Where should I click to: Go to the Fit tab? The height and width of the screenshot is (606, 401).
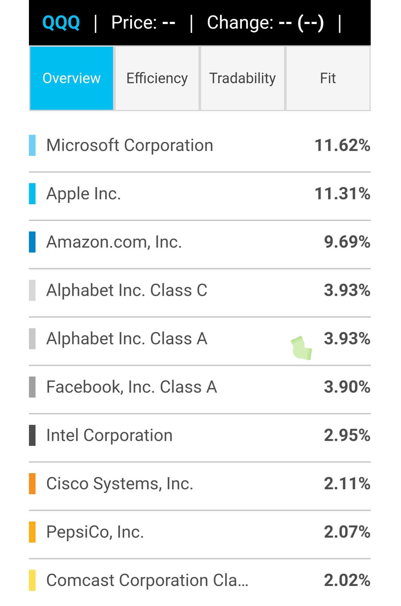328,78
